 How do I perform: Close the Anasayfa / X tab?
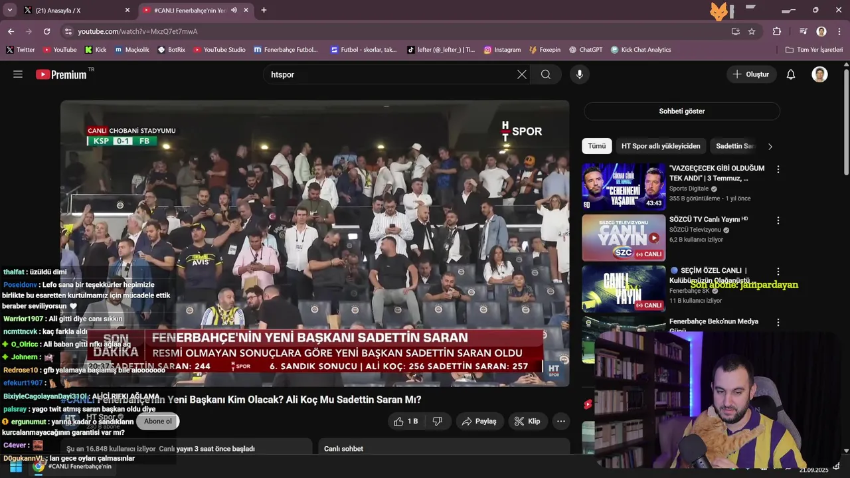(x=127, y=10)
